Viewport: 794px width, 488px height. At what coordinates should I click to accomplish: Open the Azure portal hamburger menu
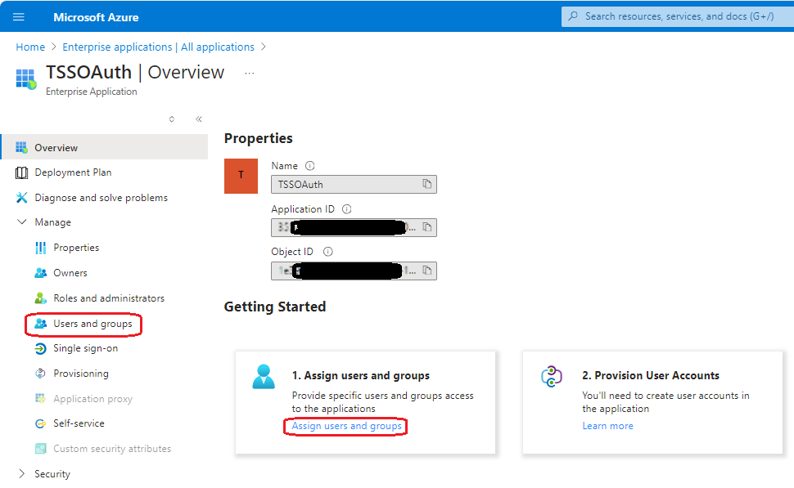tap(18, 16)
